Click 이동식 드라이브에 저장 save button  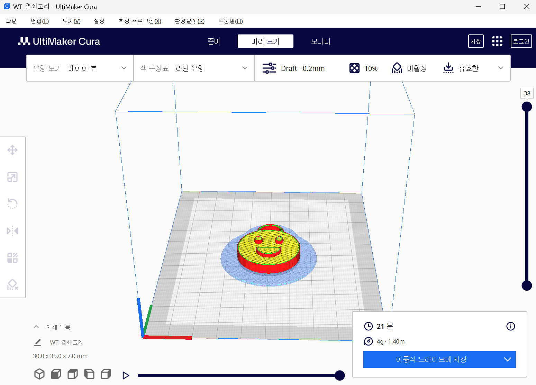[431, 359]
